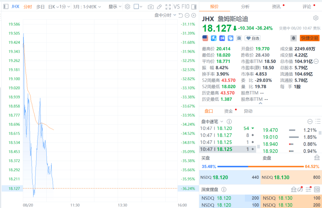The image size is (322, 208).
Task: Open the 盘中分时 session dropdown
Action: 165,15
